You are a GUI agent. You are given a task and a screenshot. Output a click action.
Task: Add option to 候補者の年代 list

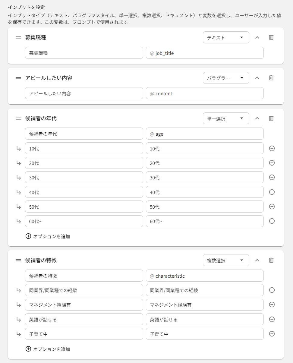click(48, 236)
